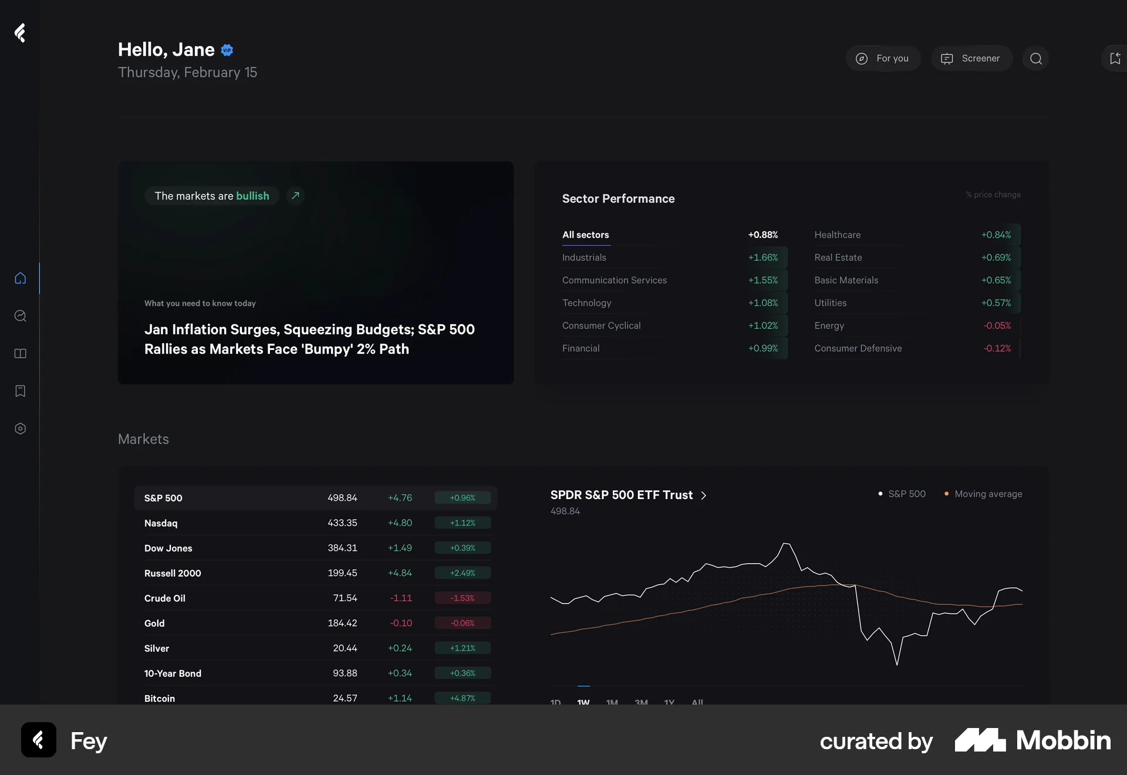Open search using the magnifier icon
Viewport: 1127px width, 775px height.
pos(1035,59)
